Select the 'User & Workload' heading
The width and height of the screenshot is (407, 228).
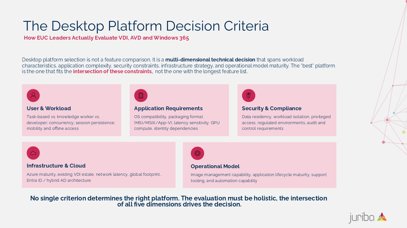point(49,108)
